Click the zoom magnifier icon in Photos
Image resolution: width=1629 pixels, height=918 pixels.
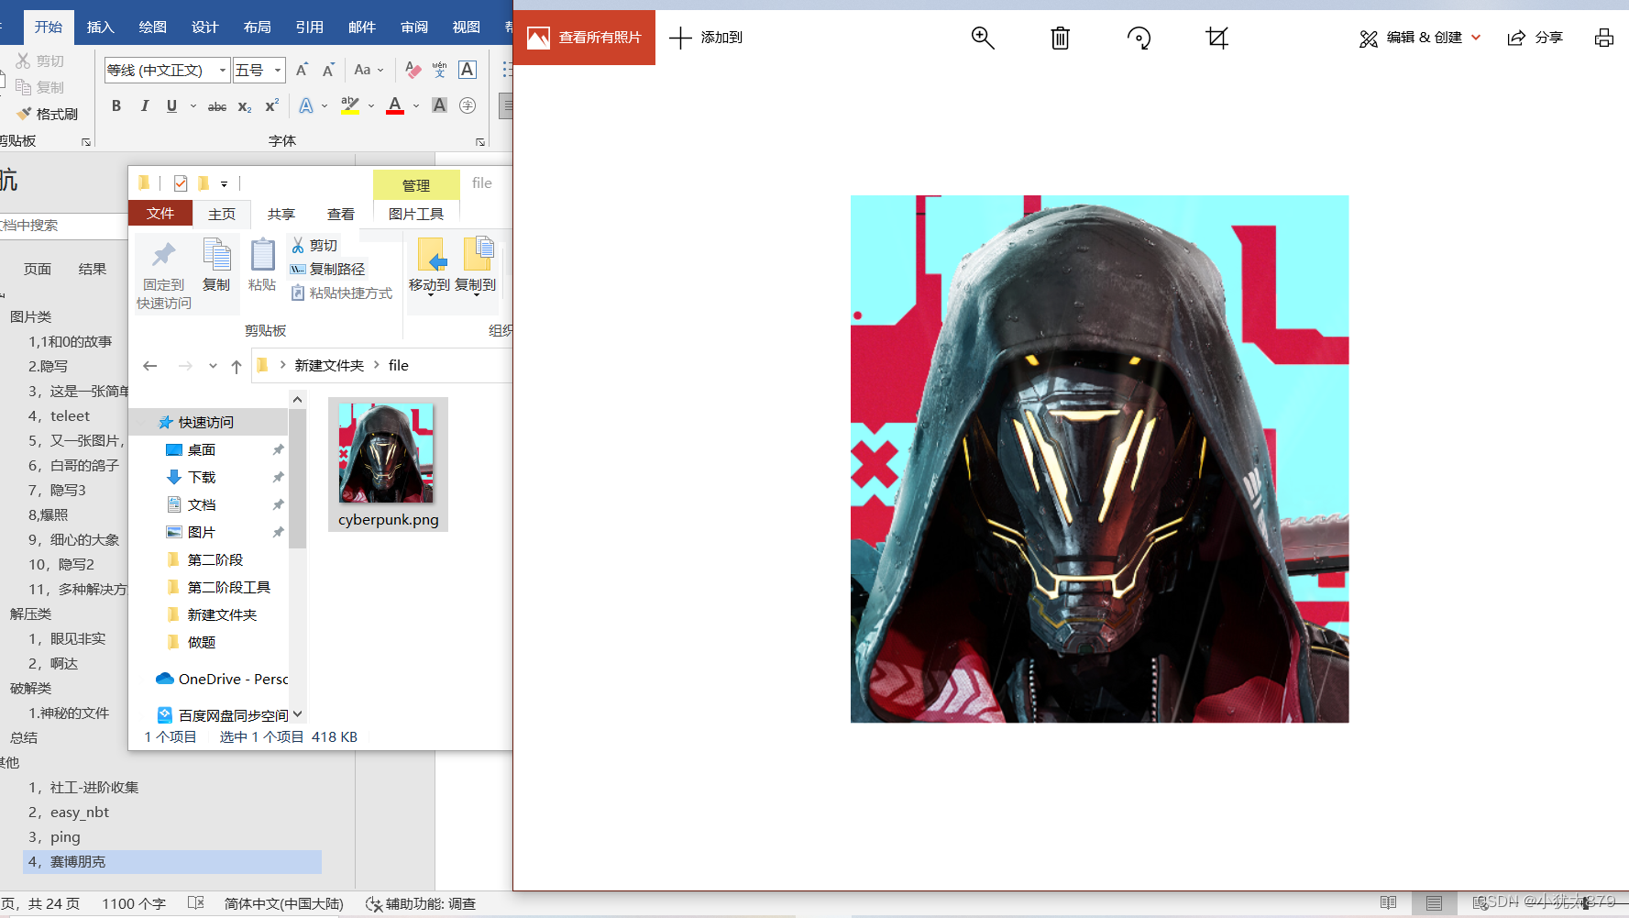pos(982,38)
